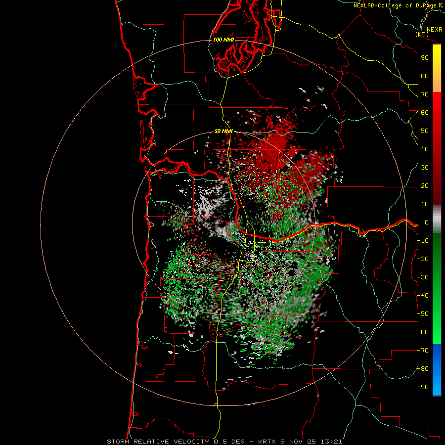Click the -50 value on velocity scale
Viewport: 445px width, 445px height.
(x=423, y=314)
